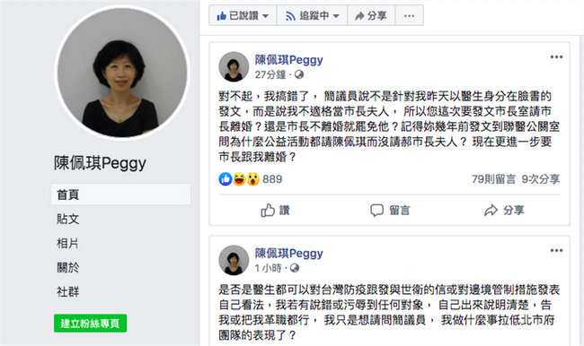Screen dimensions: 584x346
Task: Click the comment bubble icon on the first post
Action: [376, 211]
